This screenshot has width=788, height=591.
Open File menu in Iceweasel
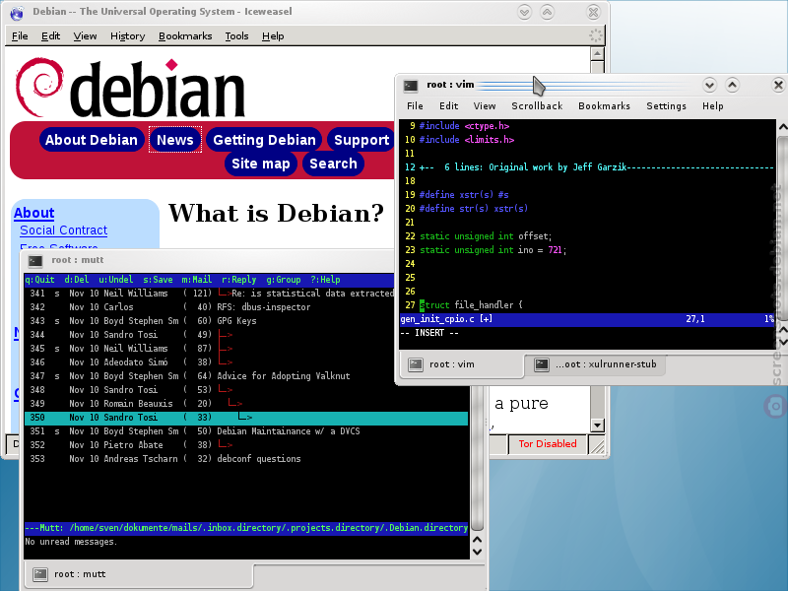point(20,36)
